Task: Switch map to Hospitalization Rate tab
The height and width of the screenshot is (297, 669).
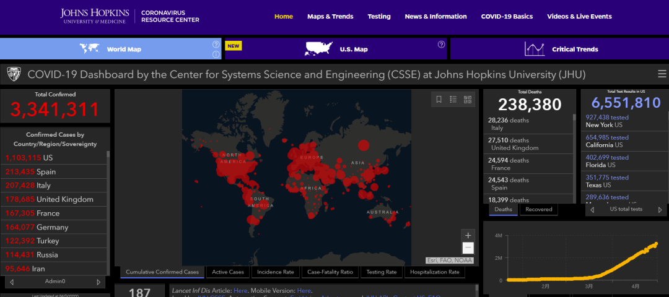Action: pos(435,272)
